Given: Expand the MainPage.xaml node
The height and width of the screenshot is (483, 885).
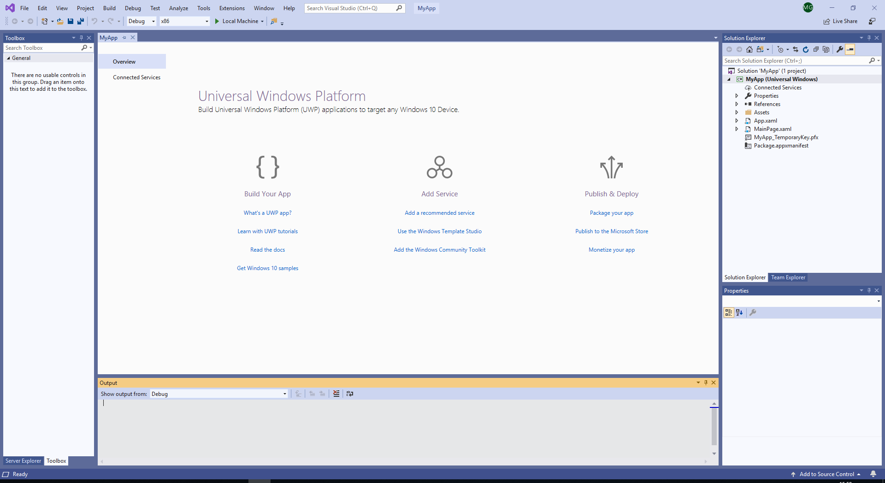Looking at the screenshot, I should pos(737,129).
